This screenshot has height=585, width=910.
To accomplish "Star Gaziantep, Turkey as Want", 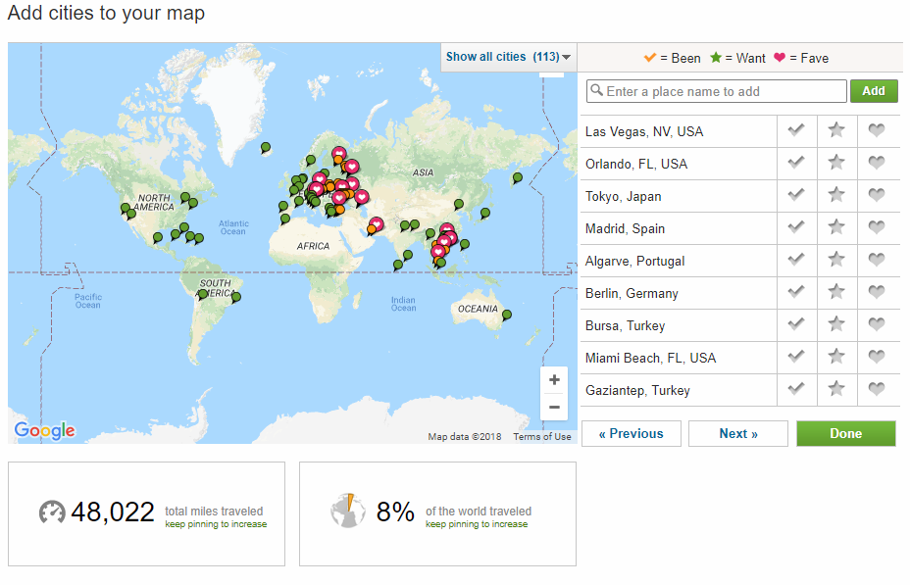I will pos(836,388).
